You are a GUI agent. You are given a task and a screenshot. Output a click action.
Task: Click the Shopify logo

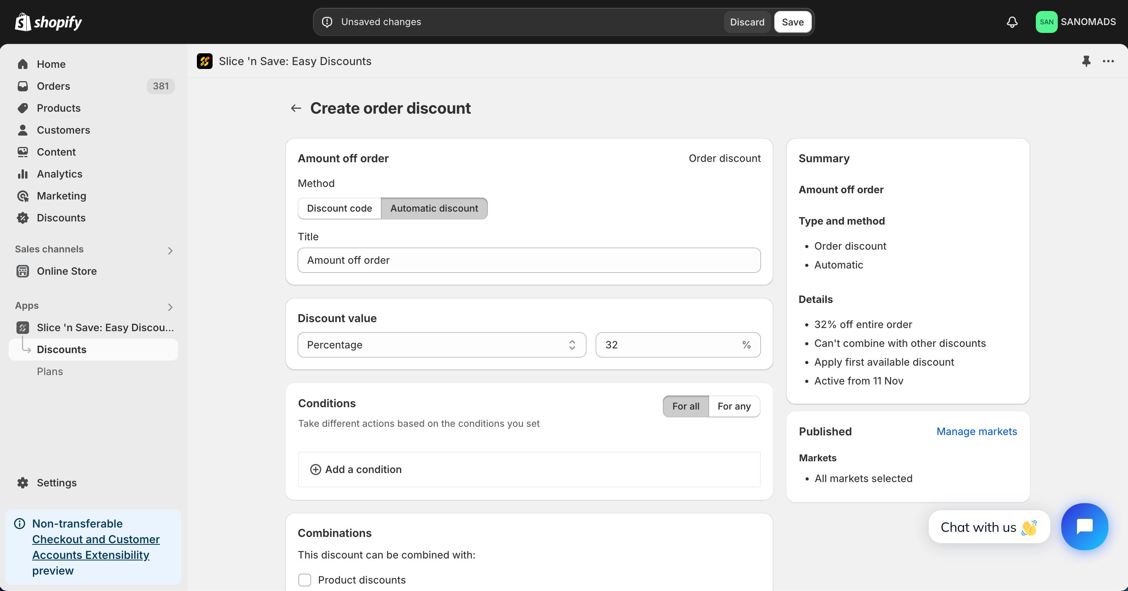click(48, 22)
